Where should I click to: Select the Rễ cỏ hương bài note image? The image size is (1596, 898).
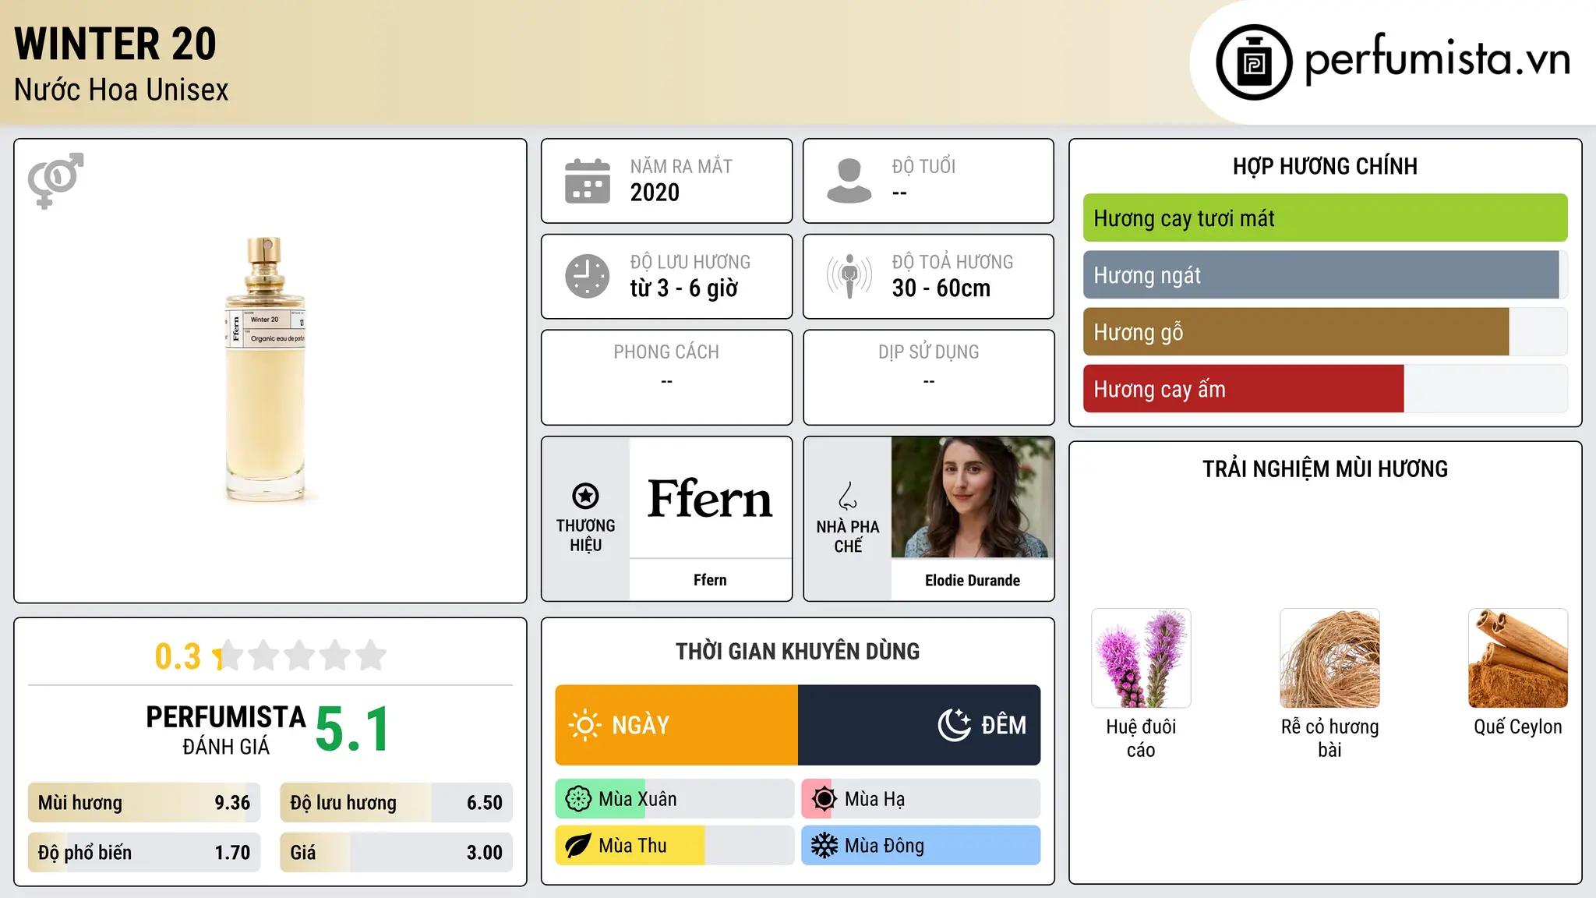tap(1329, 658)
